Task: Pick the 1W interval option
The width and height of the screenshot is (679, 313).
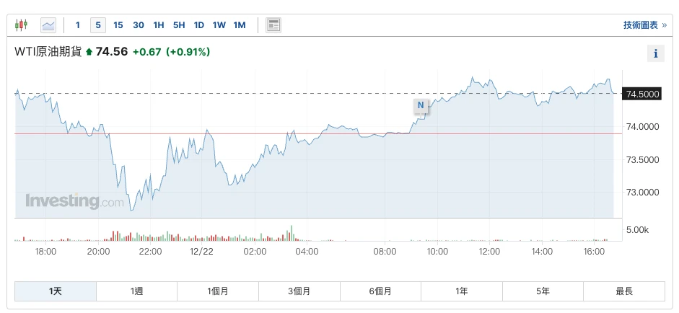Action: [219, 25]
